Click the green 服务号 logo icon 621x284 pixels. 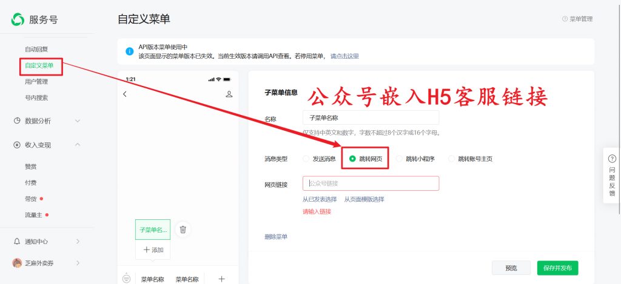[18, 19]
